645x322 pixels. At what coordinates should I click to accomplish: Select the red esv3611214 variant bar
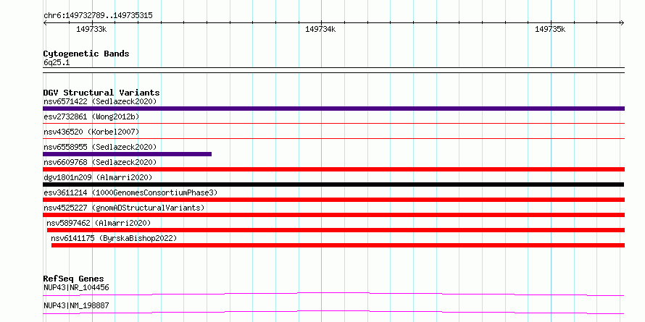coord(333,200)
